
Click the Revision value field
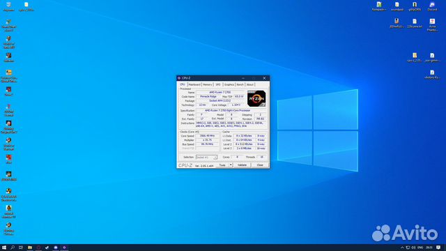tap(260, 119)
